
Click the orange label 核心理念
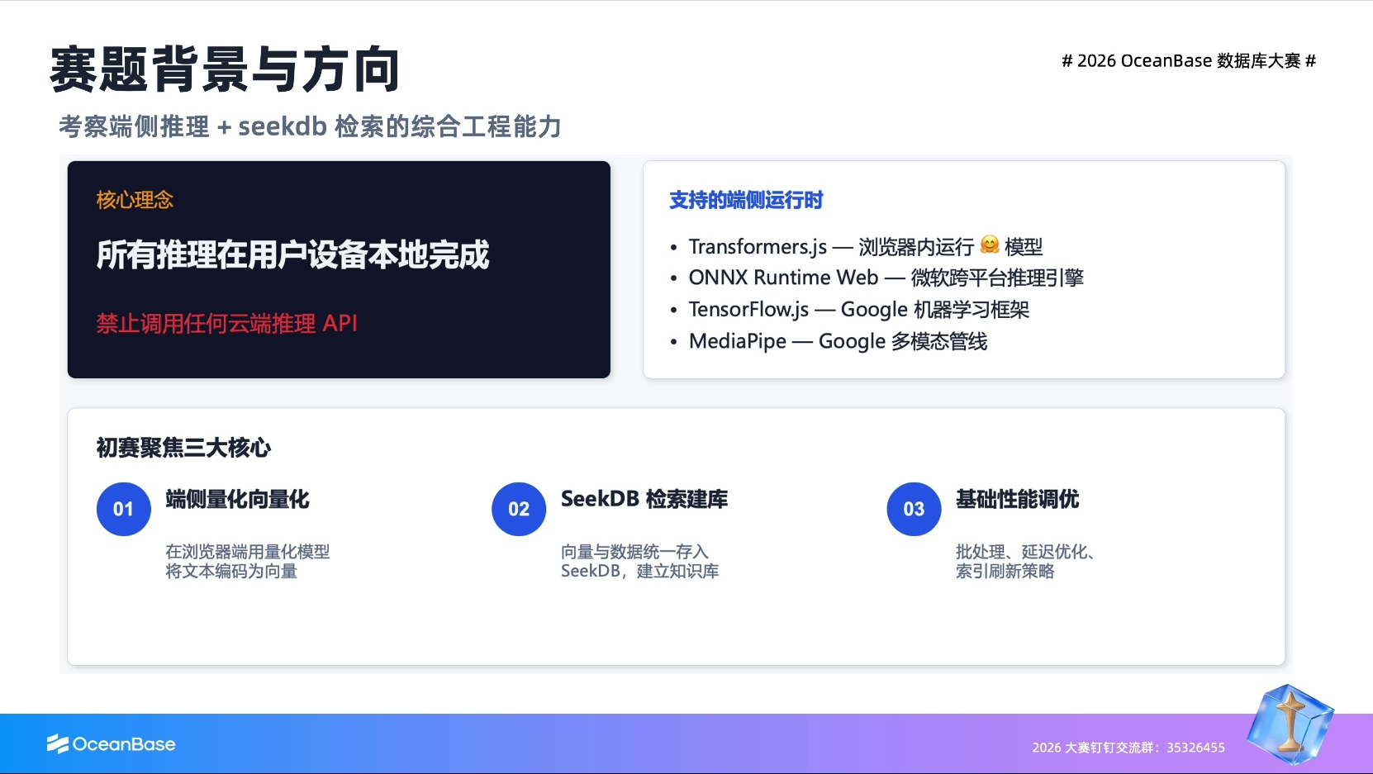[135, 200]
